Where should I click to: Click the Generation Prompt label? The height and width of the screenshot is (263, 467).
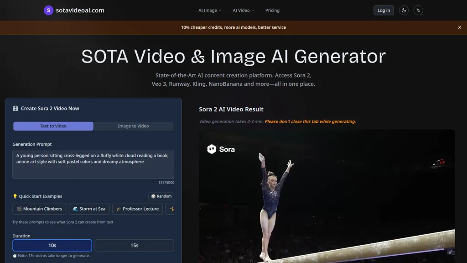click(x=32, y=144)
